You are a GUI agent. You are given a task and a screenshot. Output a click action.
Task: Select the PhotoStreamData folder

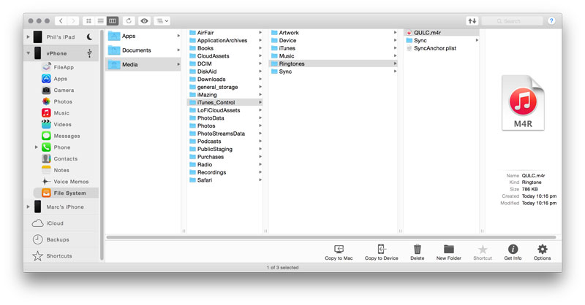[224, 134]
